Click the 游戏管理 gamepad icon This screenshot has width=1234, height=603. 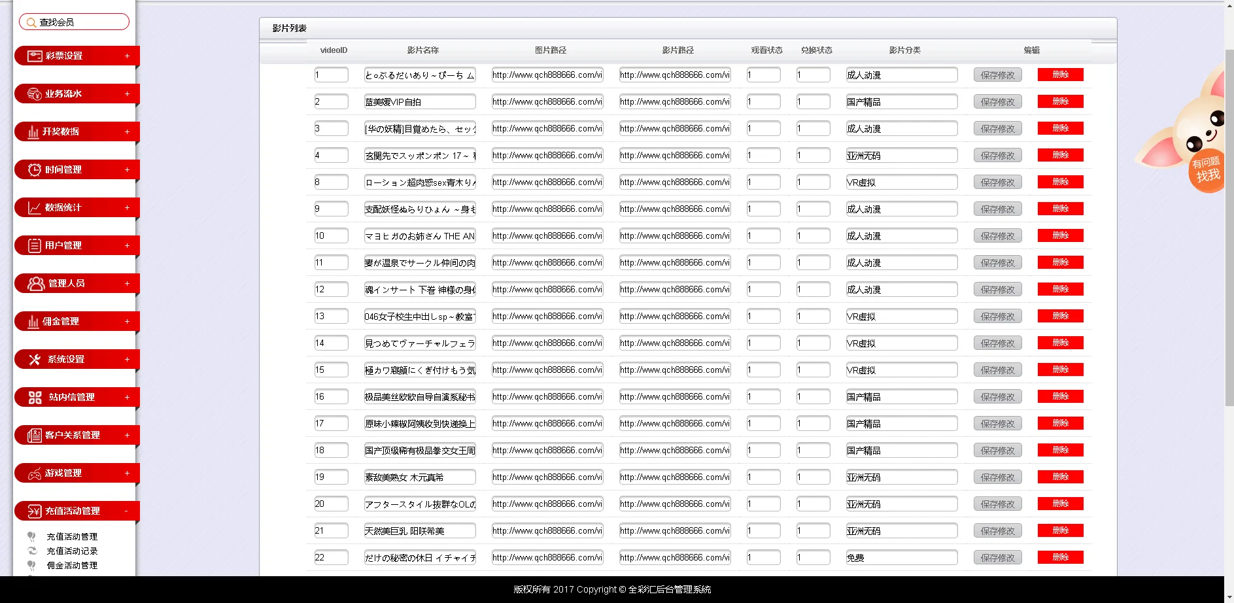point(35,474)
